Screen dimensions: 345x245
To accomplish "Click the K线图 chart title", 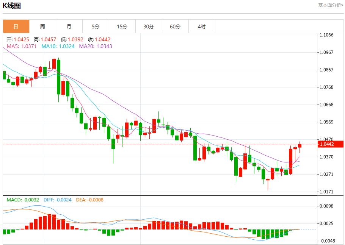I will click(x=12, y=6).
